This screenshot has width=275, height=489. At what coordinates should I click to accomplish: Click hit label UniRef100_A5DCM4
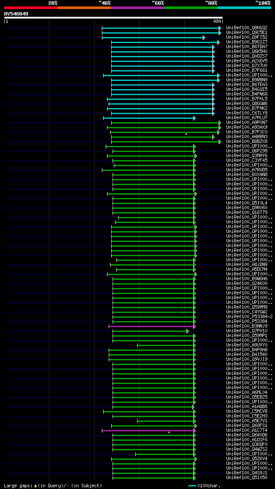click(x=247, y=269)
